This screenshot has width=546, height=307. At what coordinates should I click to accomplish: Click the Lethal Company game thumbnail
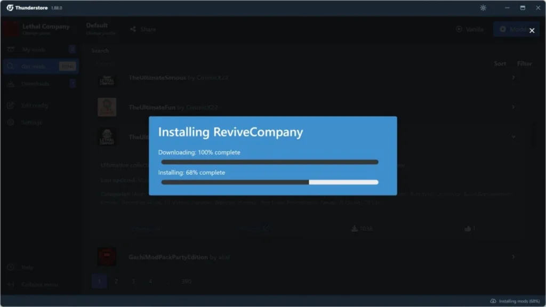pyautogui.click(x=11, y=29)
